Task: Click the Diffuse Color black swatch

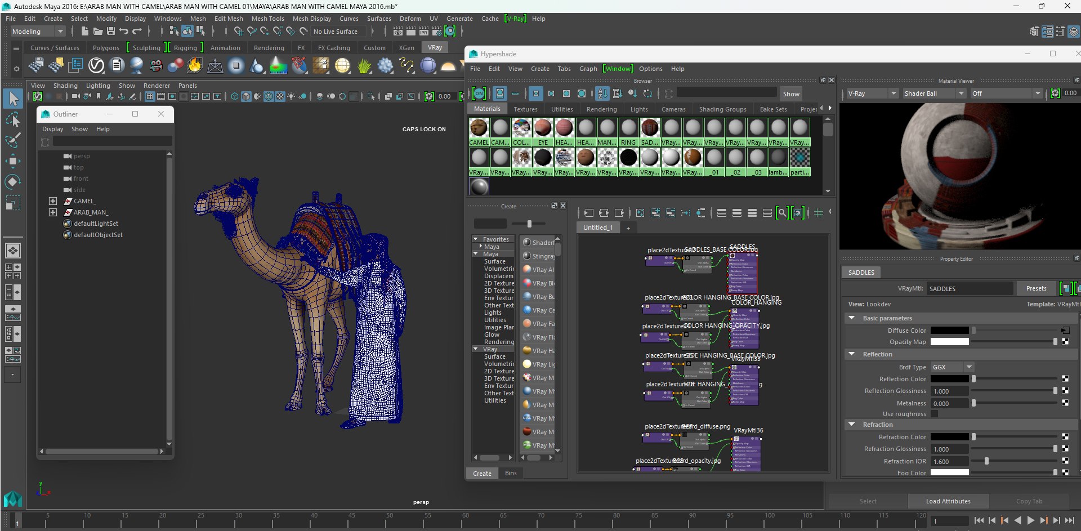Action: coord(949,331)
